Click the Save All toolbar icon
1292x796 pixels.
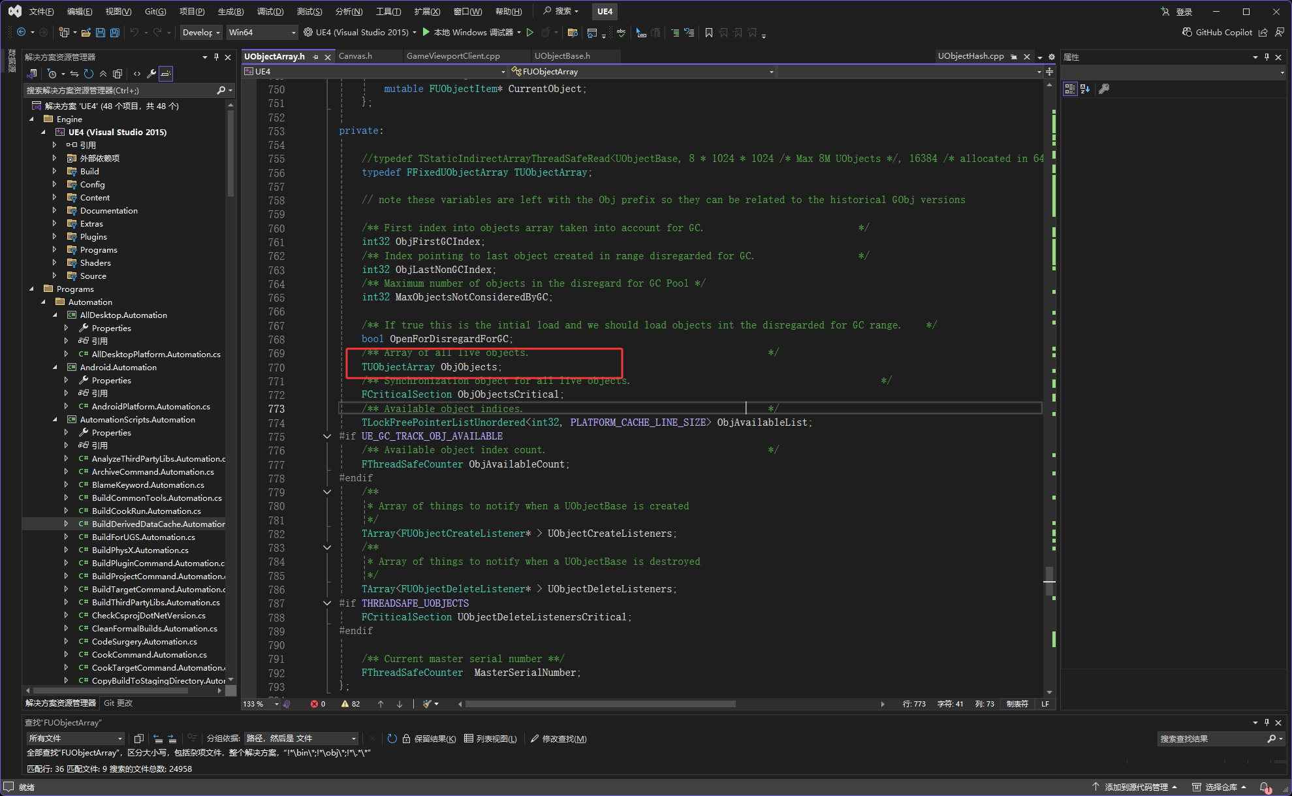(x=115, y=33)
